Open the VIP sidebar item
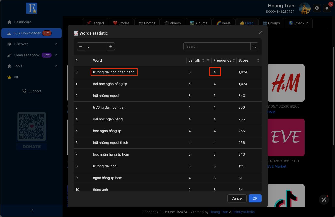The image size is (335, 217). (32, 77)
